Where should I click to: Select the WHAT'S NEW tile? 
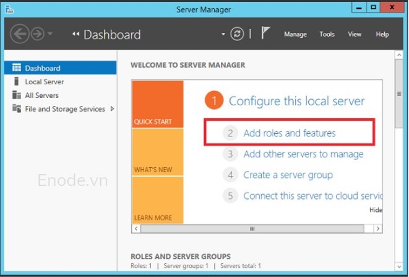(158, 152)
